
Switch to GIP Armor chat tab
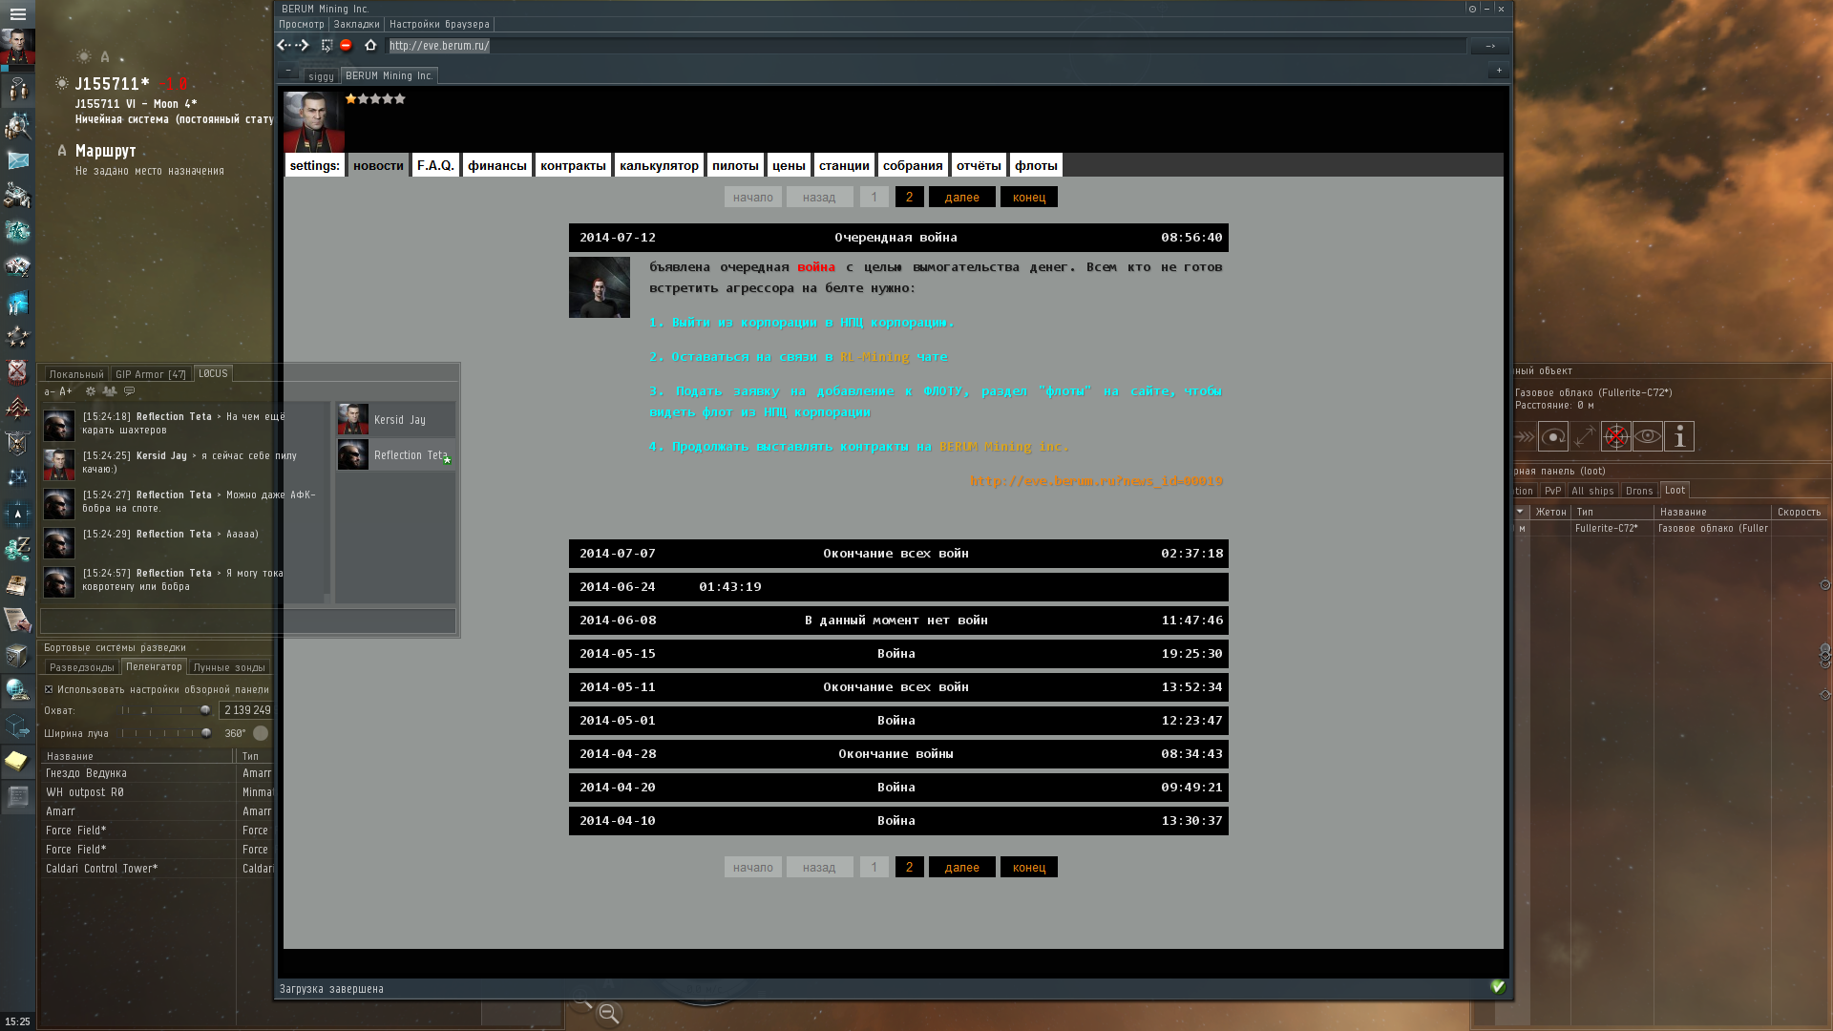[x=151, y=374]
